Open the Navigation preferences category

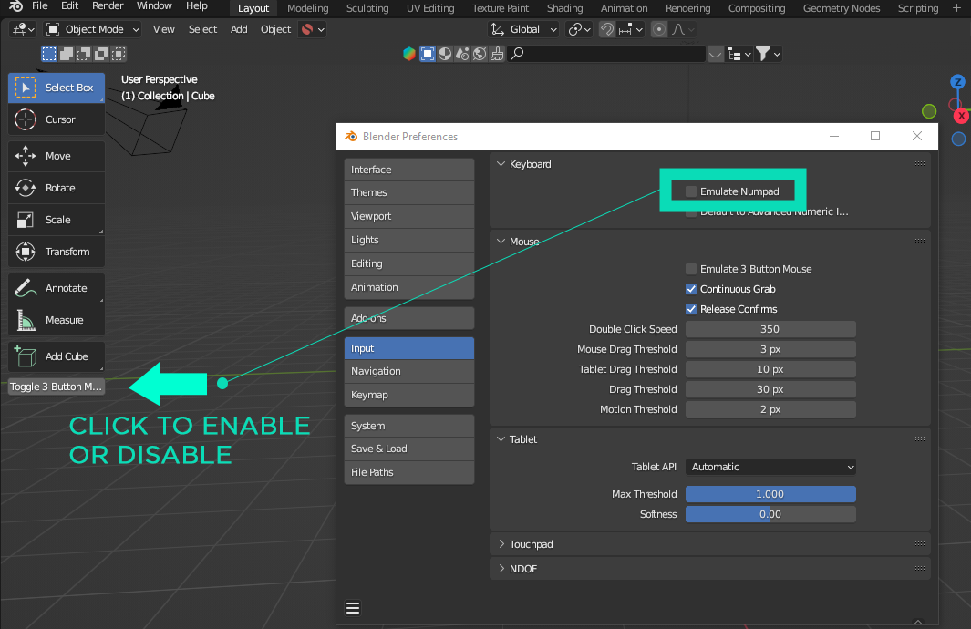point(409,371)
